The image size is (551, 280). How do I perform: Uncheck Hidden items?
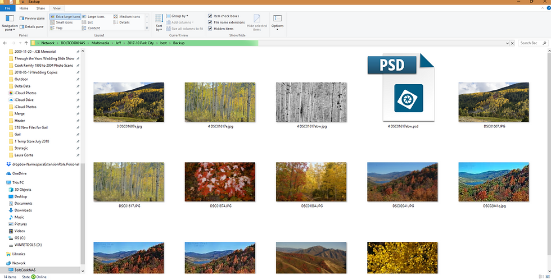pyautogui.click(x=220, y=29)
